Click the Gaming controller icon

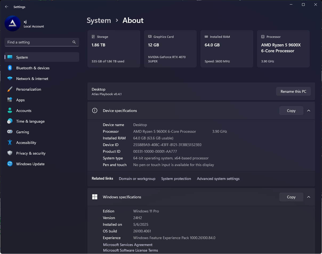10,132
